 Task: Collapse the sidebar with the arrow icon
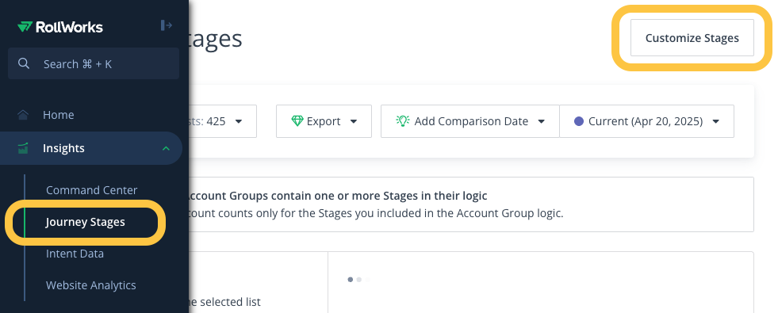167,25
